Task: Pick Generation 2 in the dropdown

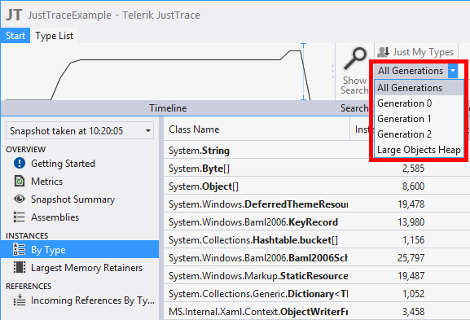Action: pos(419,134)
